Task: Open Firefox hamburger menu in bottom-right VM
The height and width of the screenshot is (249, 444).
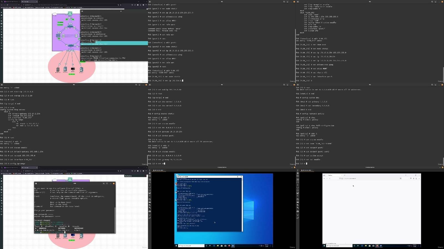Action: coord(419,178)
